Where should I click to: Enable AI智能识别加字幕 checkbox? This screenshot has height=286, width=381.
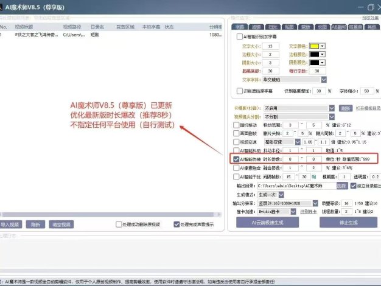coord(239,37)
